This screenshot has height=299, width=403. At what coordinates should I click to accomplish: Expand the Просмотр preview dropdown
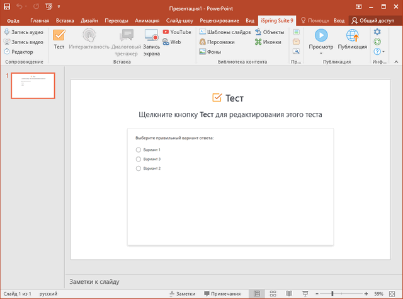[321, 52]
